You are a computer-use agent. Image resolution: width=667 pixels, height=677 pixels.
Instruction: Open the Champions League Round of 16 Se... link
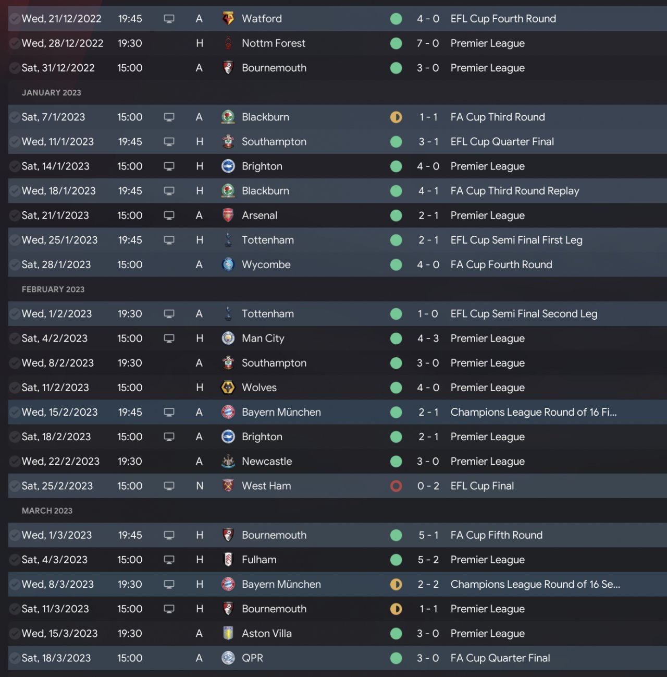[535, 584]
